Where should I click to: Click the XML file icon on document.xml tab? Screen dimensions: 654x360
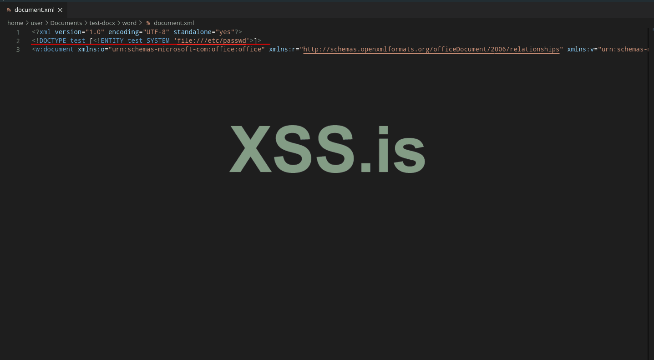[9, 10]
